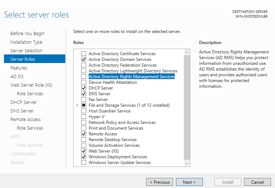Viewport: 275px width, 188px height.
Task: Uncheck Active Directory Domain Services
Action: pyautogui.click(x=84, y=59)
